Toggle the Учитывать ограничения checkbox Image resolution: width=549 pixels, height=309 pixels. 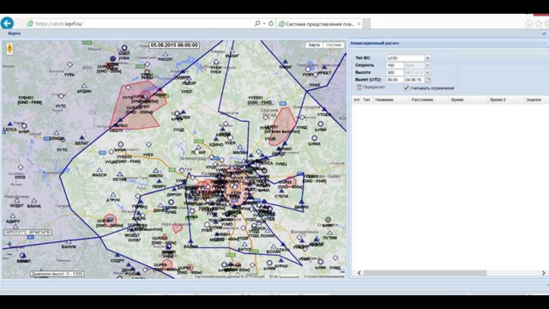click(x=407, y=88)
